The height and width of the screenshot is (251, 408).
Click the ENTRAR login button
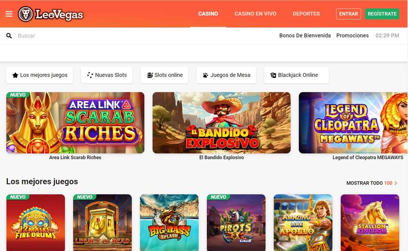click(349, 14)
